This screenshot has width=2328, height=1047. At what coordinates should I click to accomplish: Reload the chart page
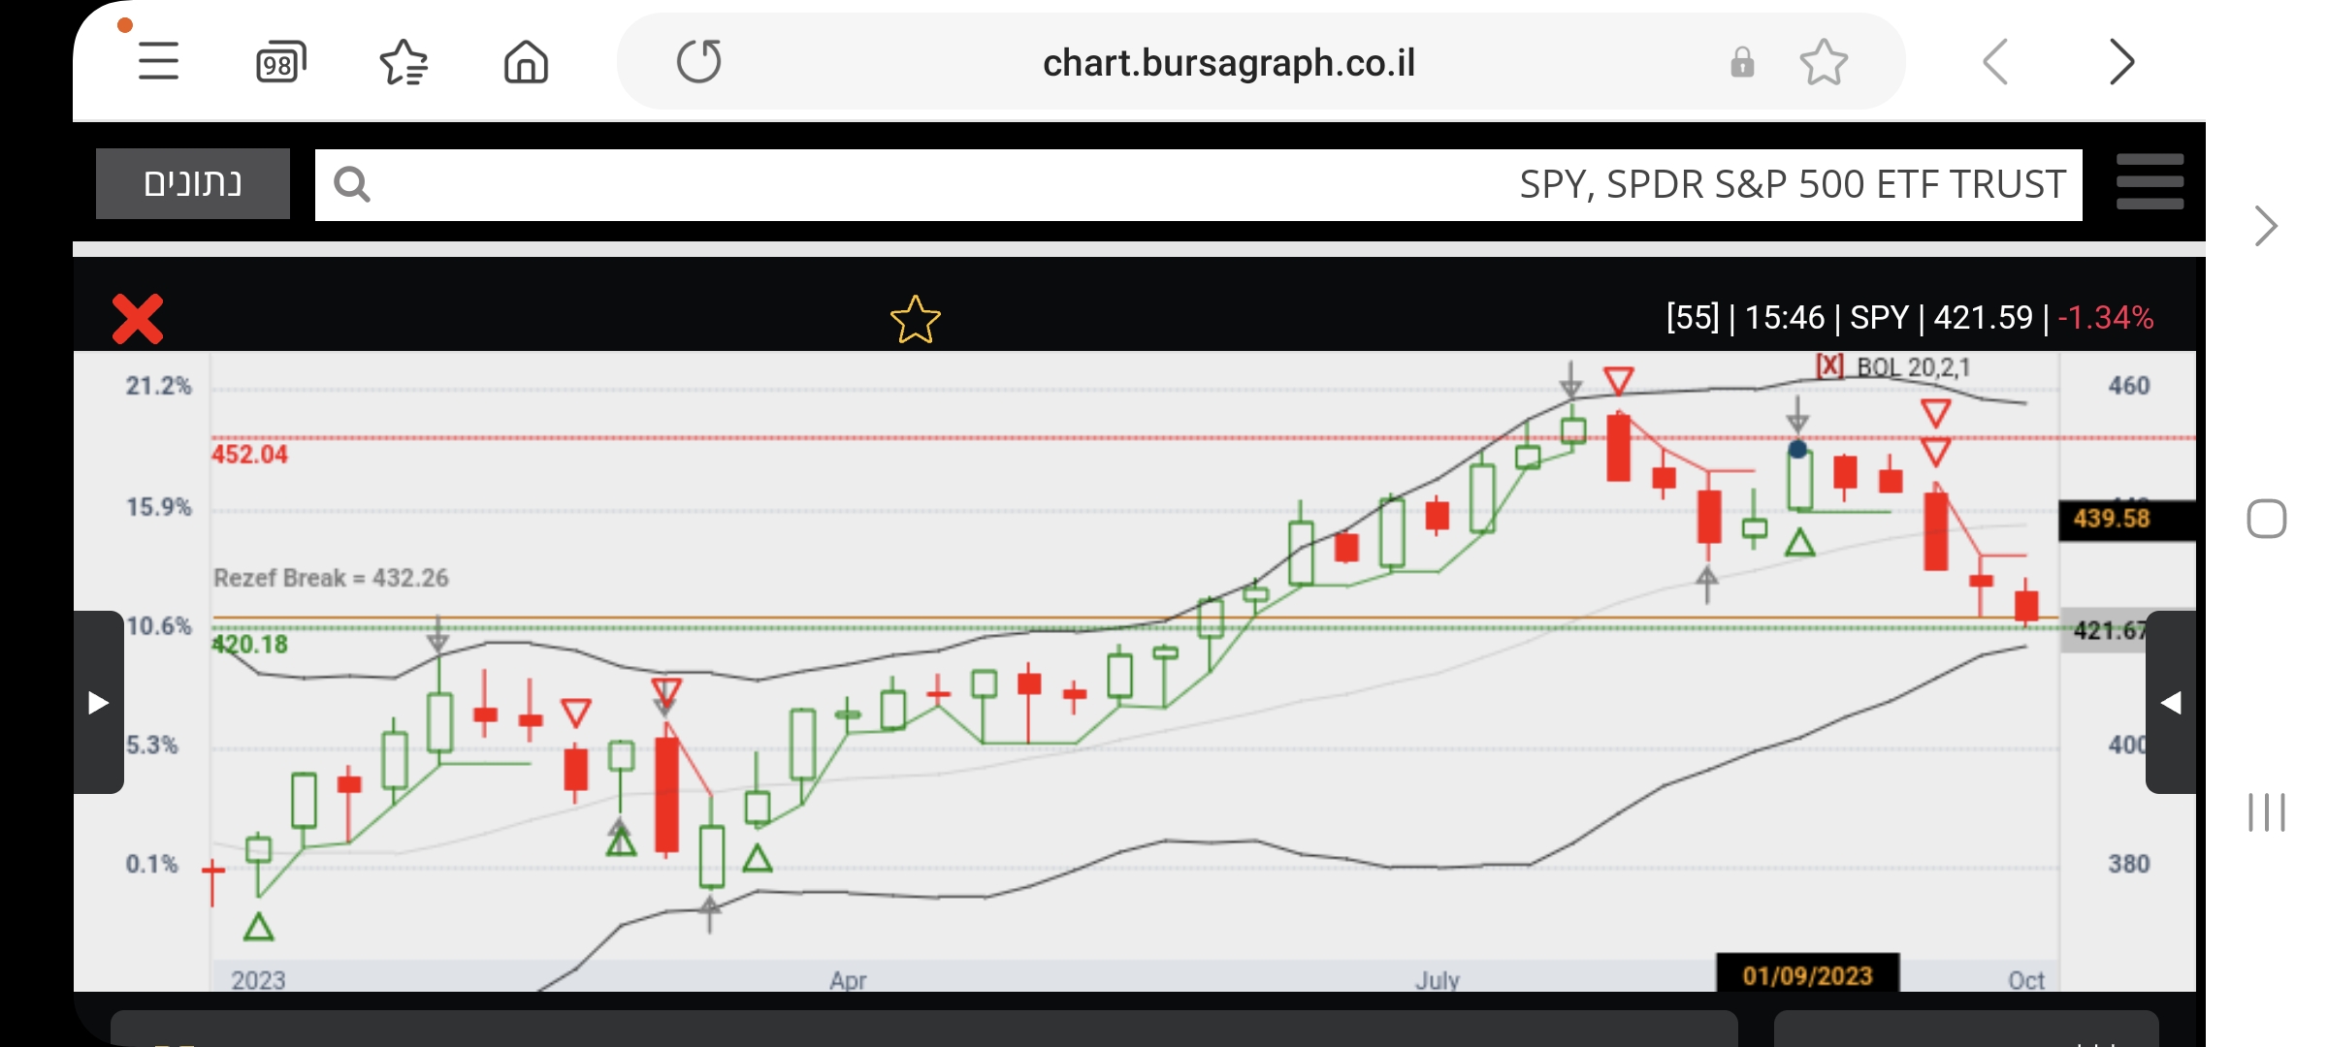[698, 62]
